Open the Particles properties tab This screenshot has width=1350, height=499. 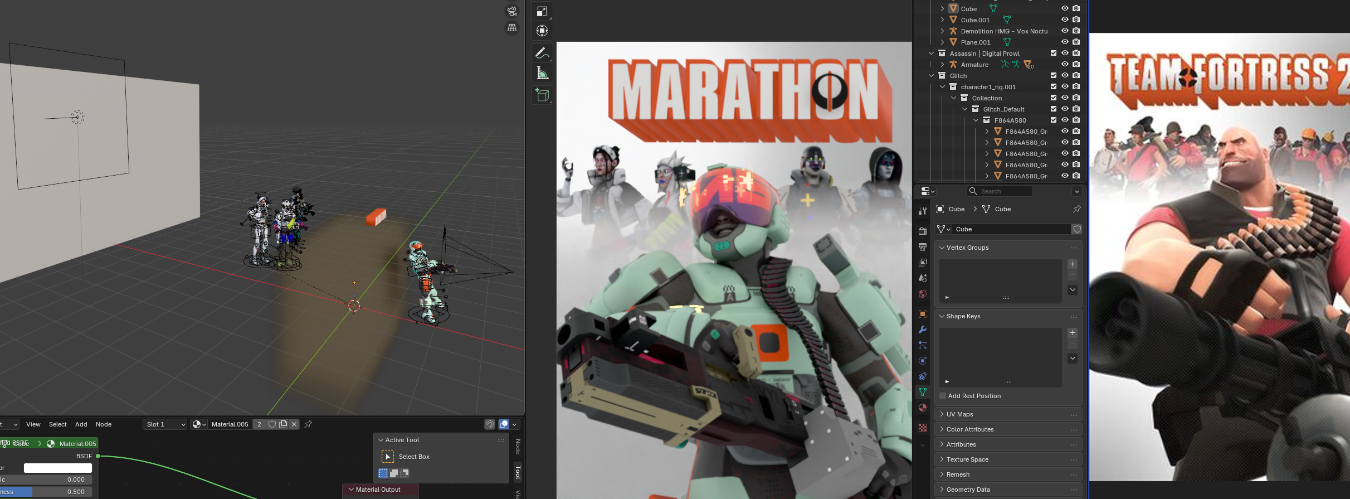(923, 345)
